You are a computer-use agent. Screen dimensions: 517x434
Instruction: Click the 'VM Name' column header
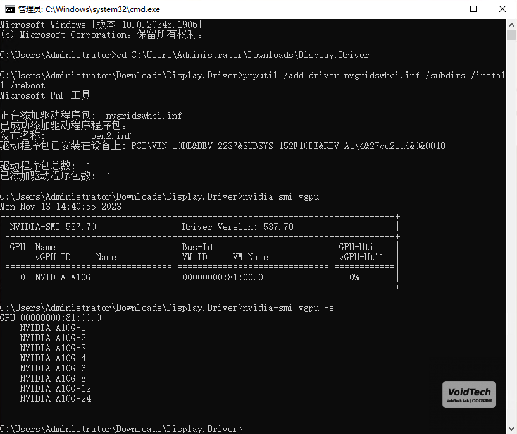tap(250, 257)
